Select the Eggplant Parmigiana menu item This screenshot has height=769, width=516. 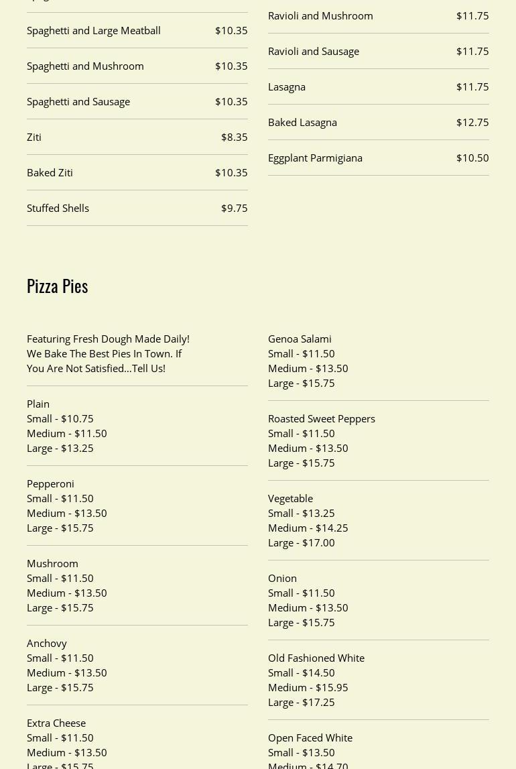tap(315, 158)
